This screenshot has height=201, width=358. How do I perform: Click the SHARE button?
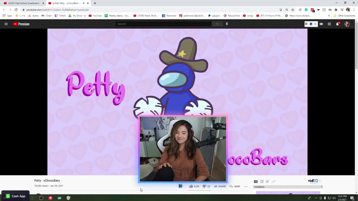point(220,186)
